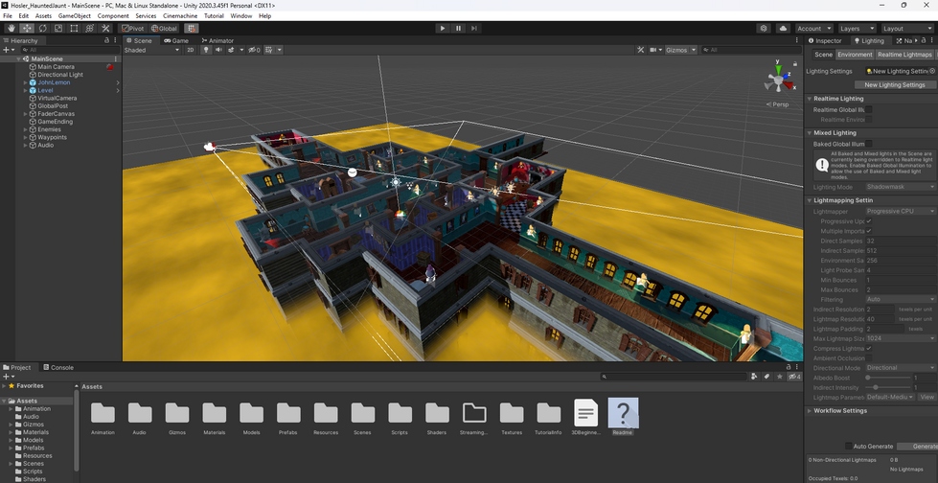The width and height of the screenshot is (938, 483).
Task: Toggle scene grid visibility icon
Action: click(x=269, y=50)
